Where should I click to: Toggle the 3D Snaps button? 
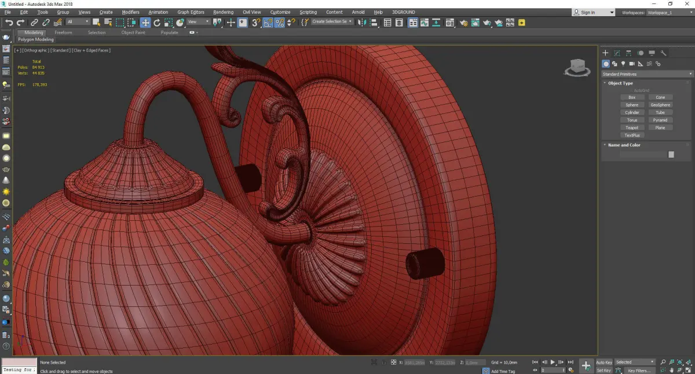256,23
